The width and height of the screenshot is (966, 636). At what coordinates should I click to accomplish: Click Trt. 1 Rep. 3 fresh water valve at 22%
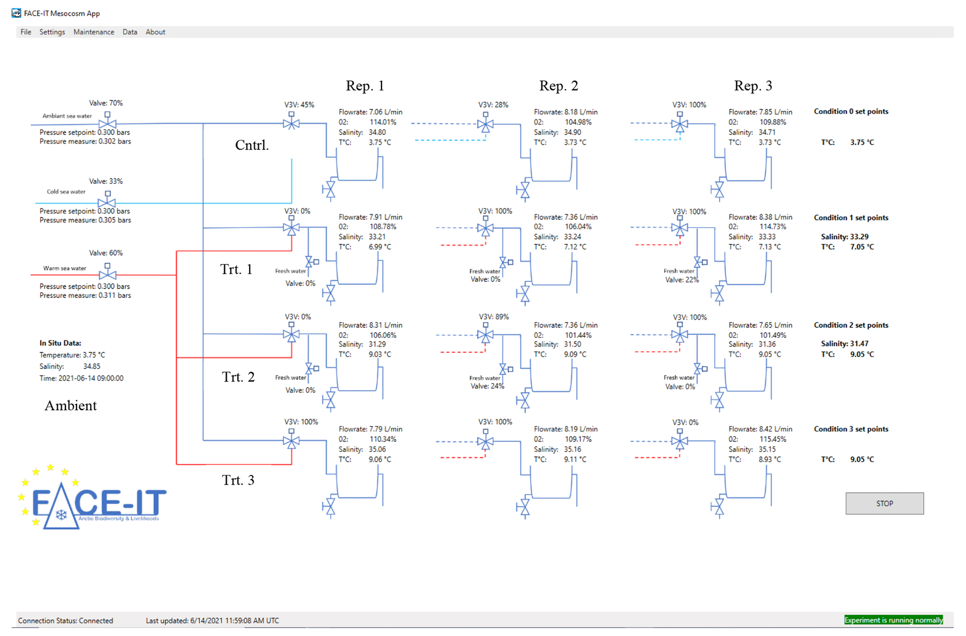coord(698,262)
